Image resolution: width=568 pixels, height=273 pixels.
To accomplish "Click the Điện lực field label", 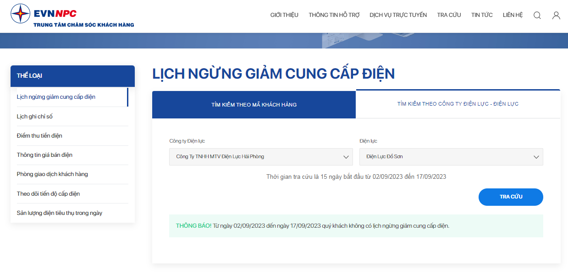I will click(368, 141).
